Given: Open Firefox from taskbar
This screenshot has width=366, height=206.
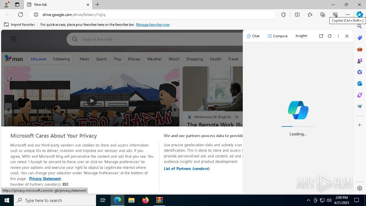Looking at the screenshot, I should [x=146, y=200].
